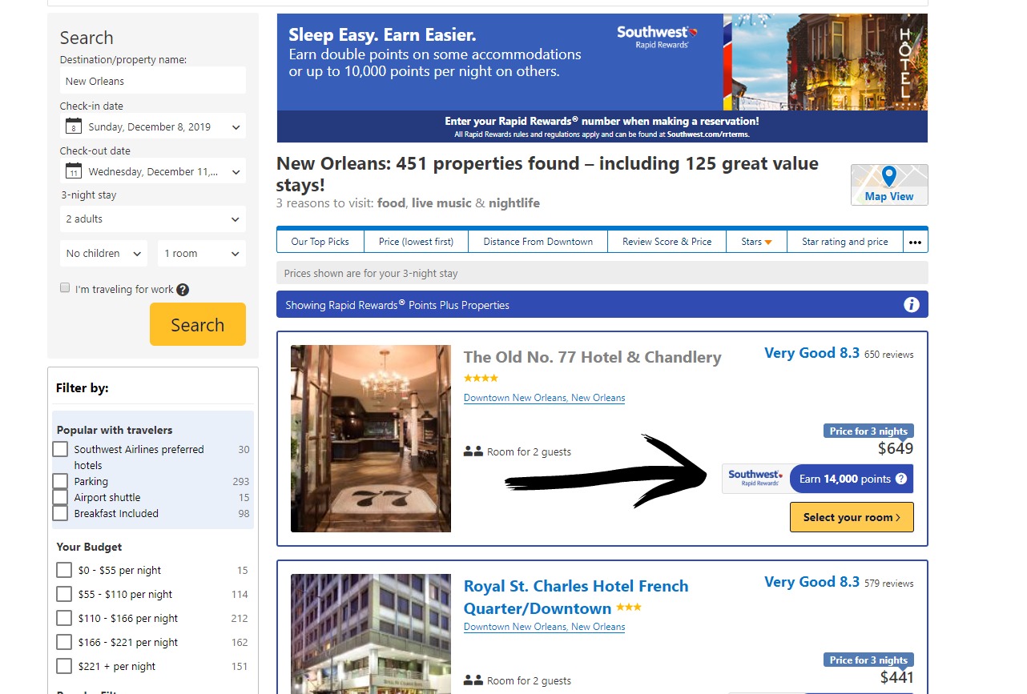The height and width of the screenshot is (694, 1027).
Task: Open the 2 adults dropdown
Action: [x=153, y=219]
